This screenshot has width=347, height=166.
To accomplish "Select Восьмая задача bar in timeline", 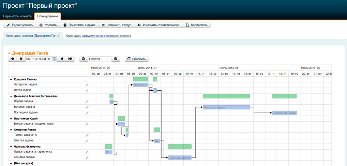I will tap(226, 107).
